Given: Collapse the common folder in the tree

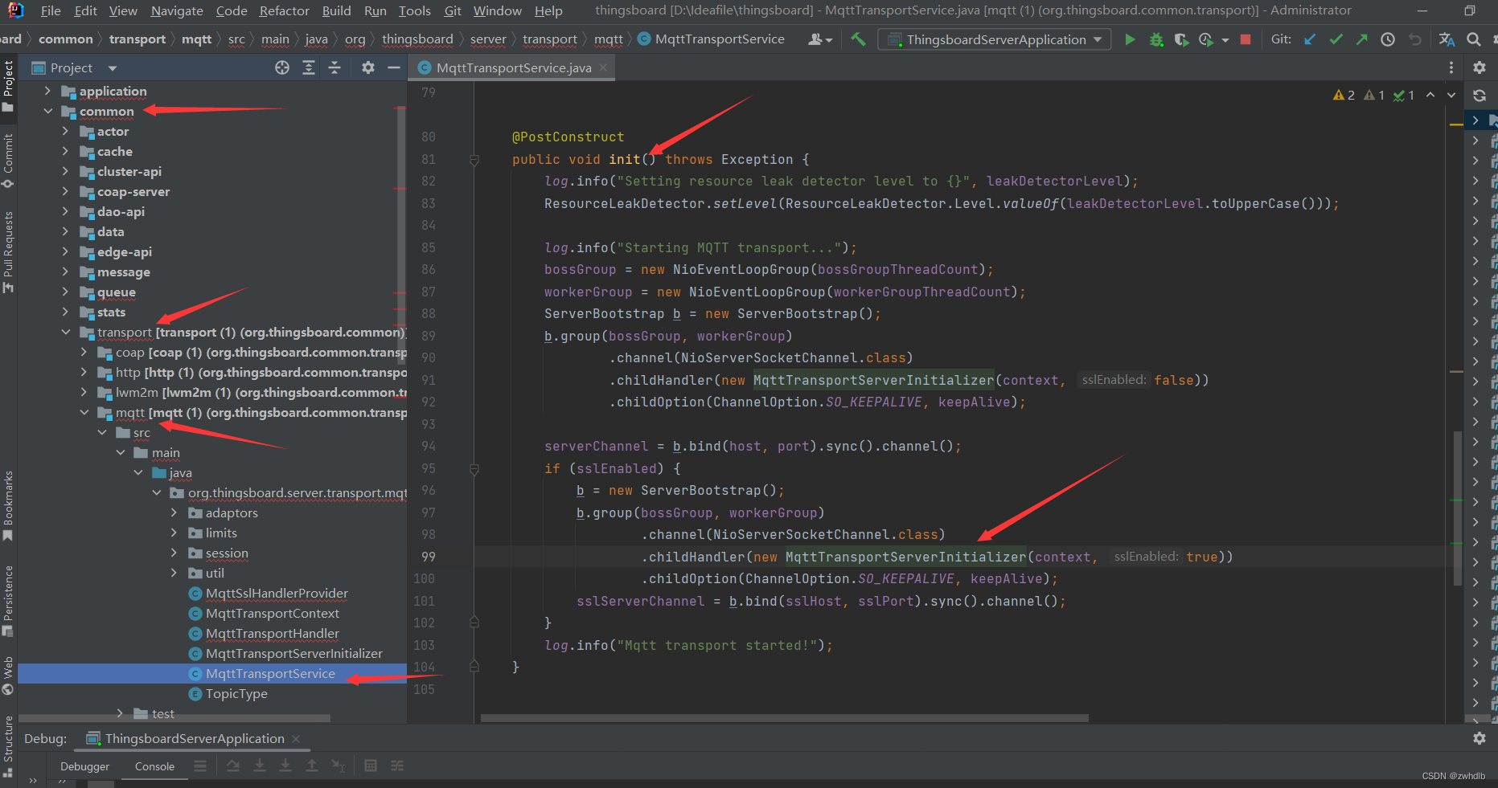Looking at the screenshot, I should click(47, 111).
